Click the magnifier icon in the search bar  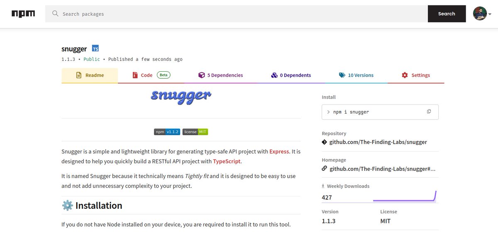(x=55, y=14)
